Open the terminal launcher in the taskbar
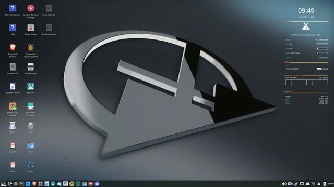Screen dimensions: 334x187 [x=22, y=184]
